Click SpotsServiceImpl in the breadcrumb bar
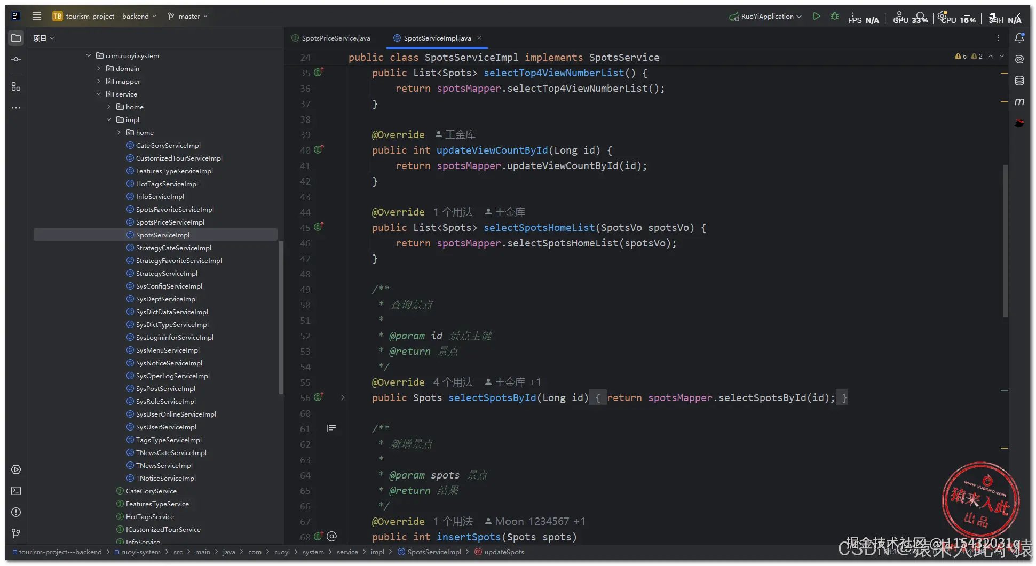This screenshot has width=1036, height=566. click(430, 552)
